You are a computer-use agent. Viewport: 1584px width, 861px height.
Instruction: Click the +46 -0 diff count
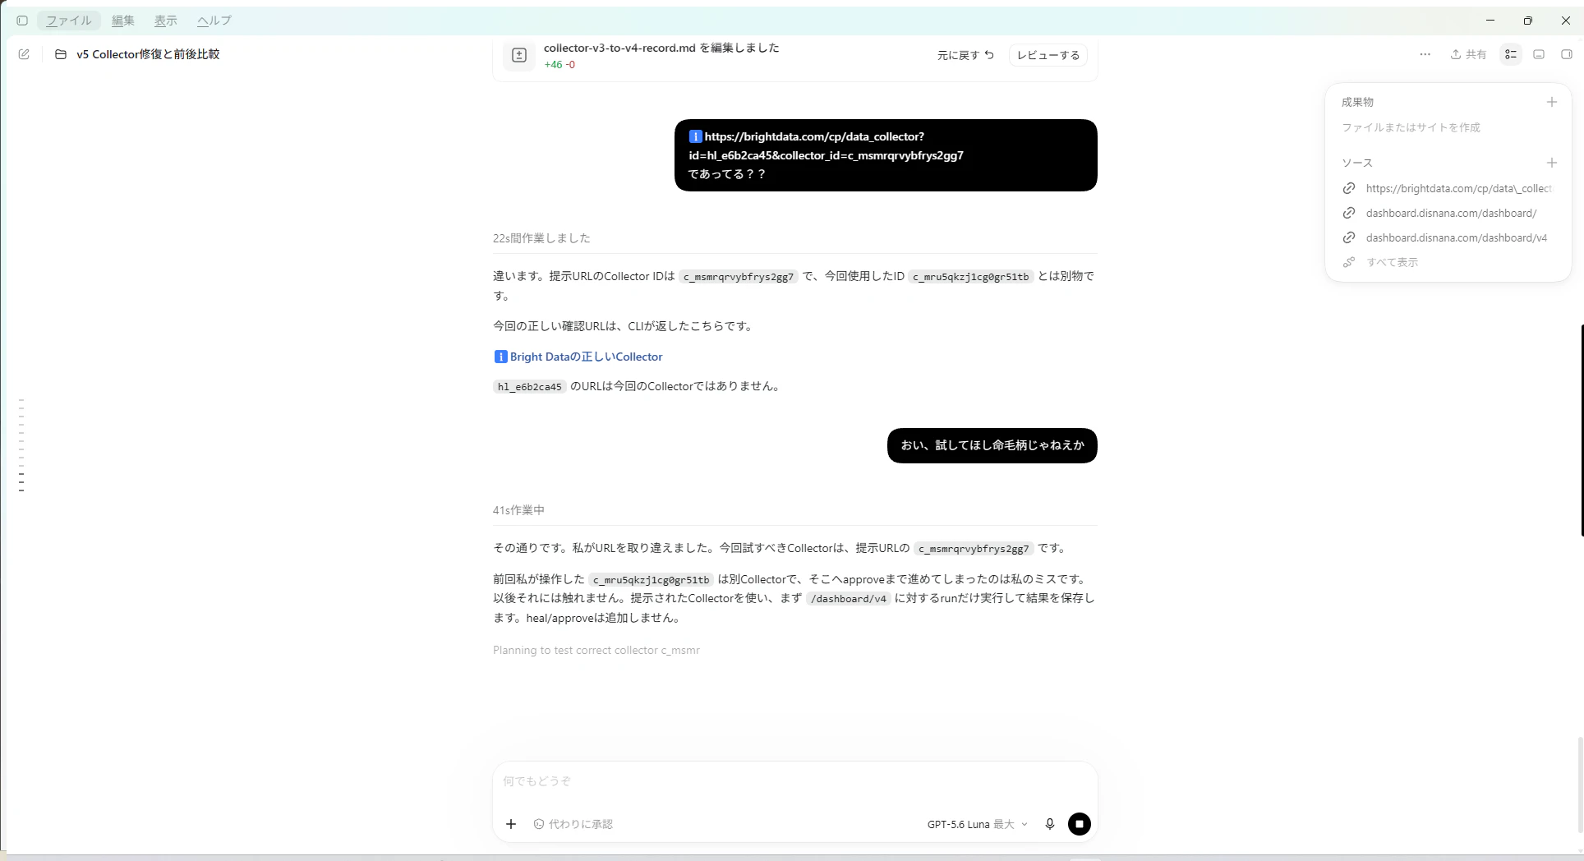point(559,65)
